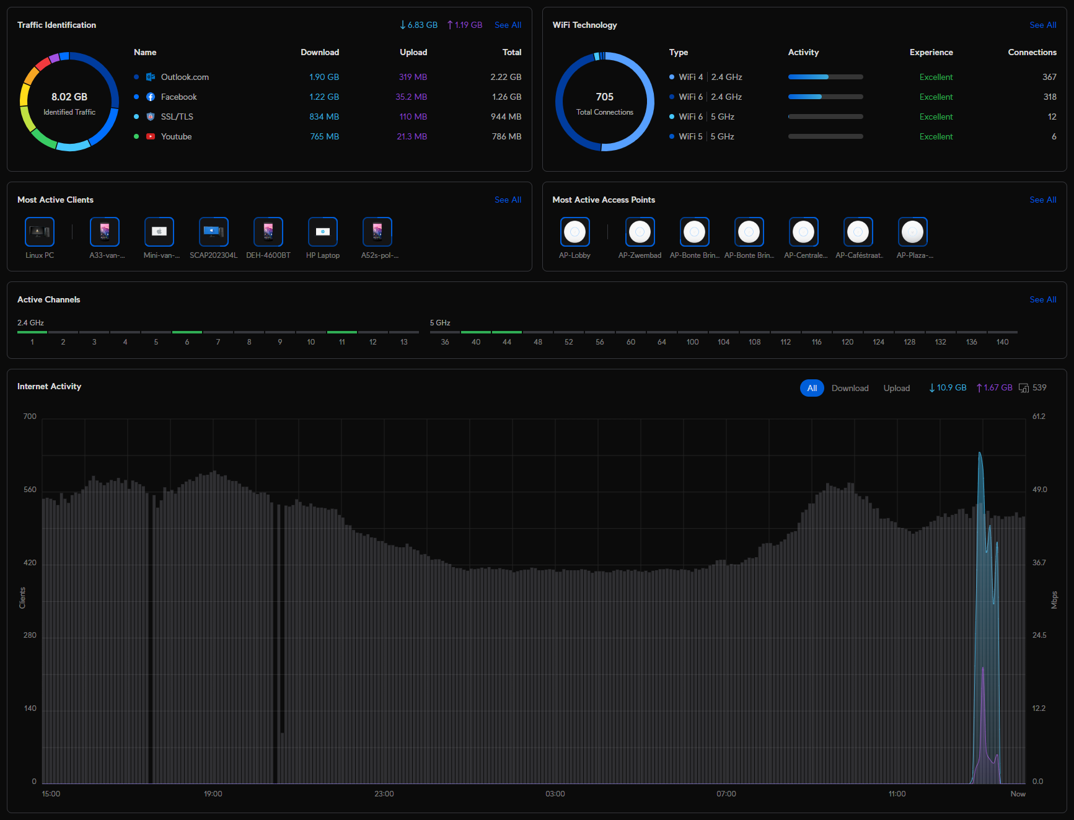Click the Facebook traffic icon

[x=151, y=97]
